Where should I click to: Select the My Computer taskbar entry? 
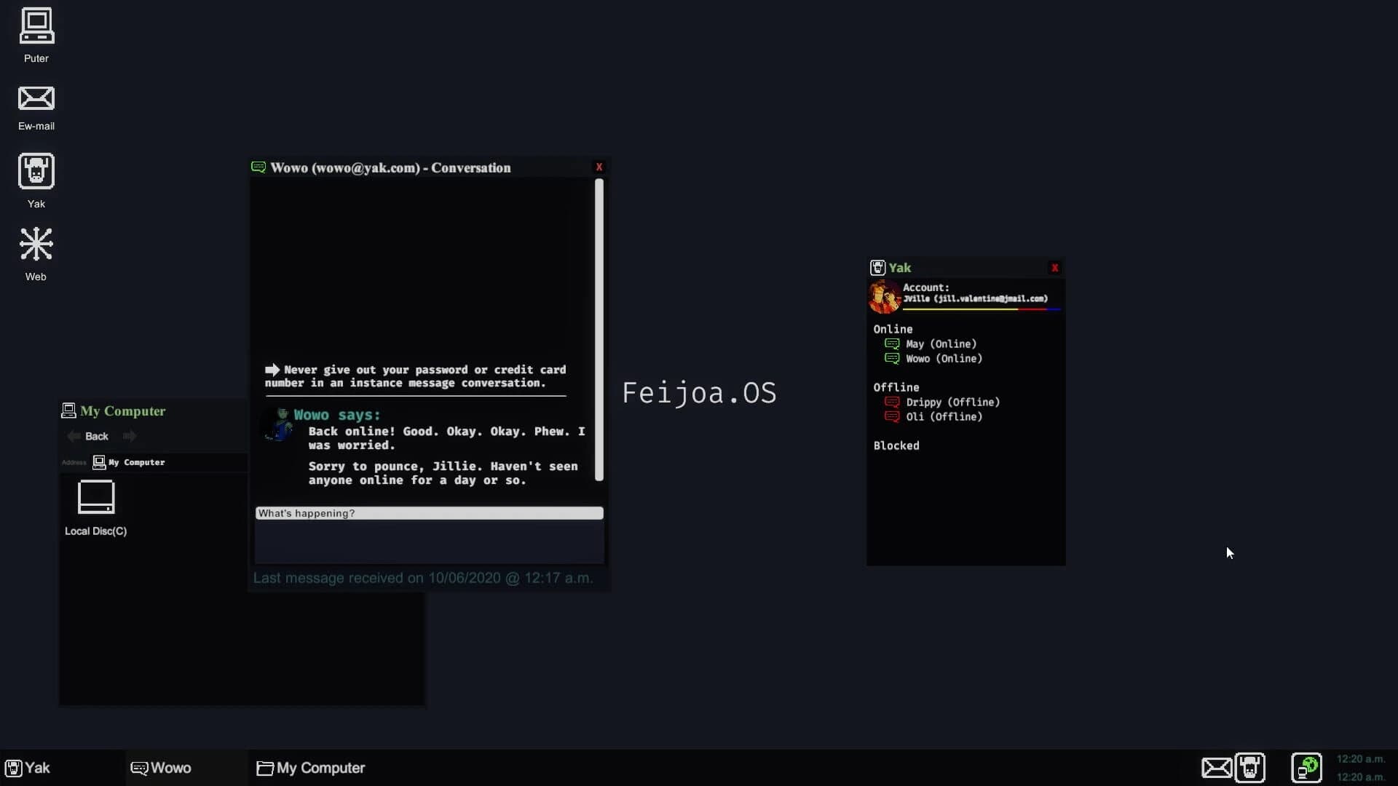pyautogui.click(x=311, y=768)
